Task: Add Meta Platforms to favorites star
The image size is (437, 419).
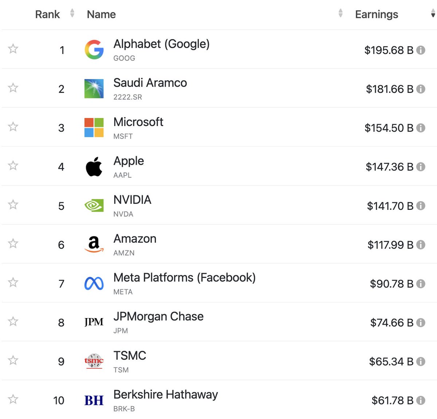Action: (x=13, y=282)
